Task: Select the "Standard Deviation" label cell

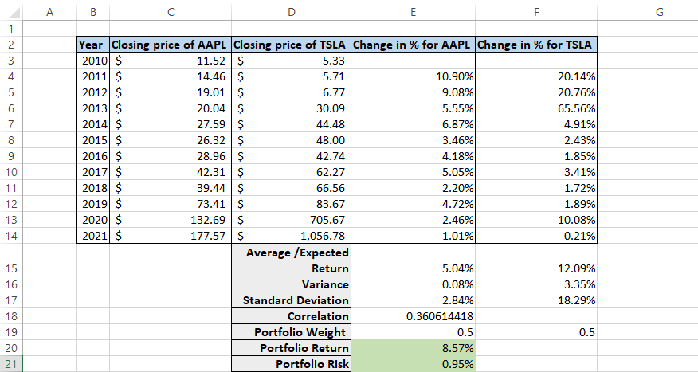Action: [292, 300]
